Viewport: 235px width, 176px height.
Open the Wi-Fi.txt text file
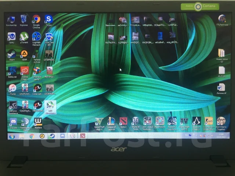click(222, 72)
